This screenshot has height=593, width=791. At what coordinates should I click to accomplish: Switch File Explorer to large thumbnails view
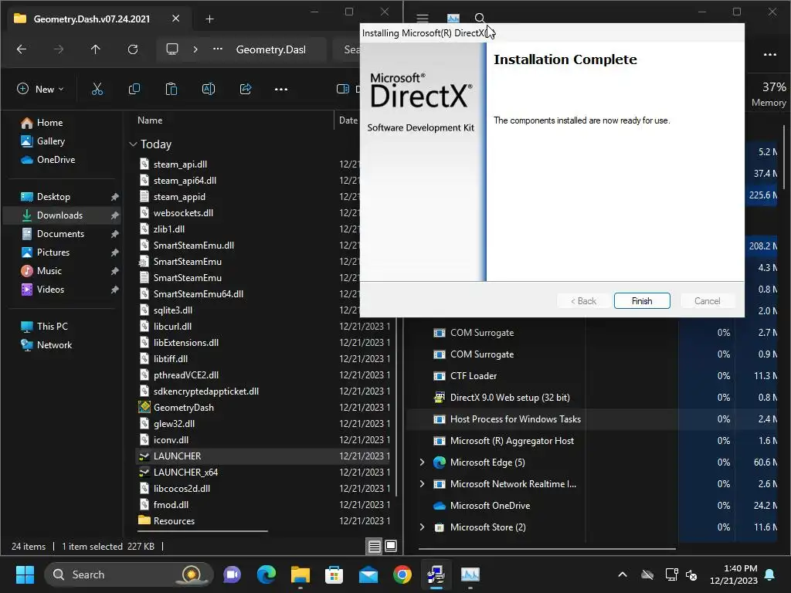click(391, 546)
